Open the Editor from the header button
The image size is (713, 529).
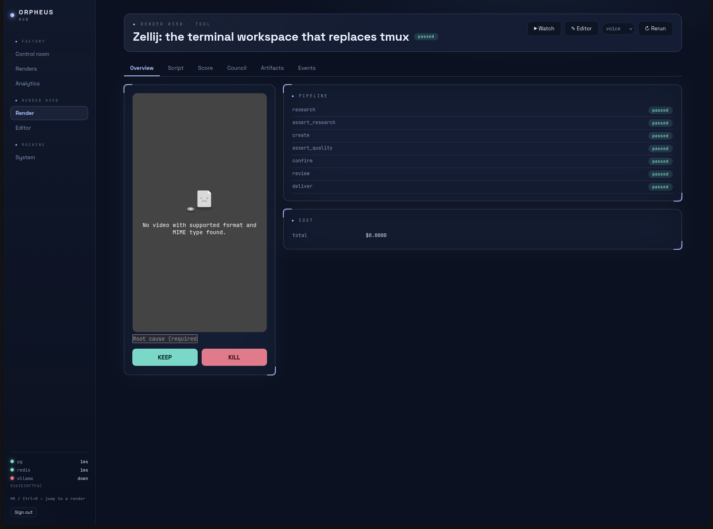tap(581, 29)
